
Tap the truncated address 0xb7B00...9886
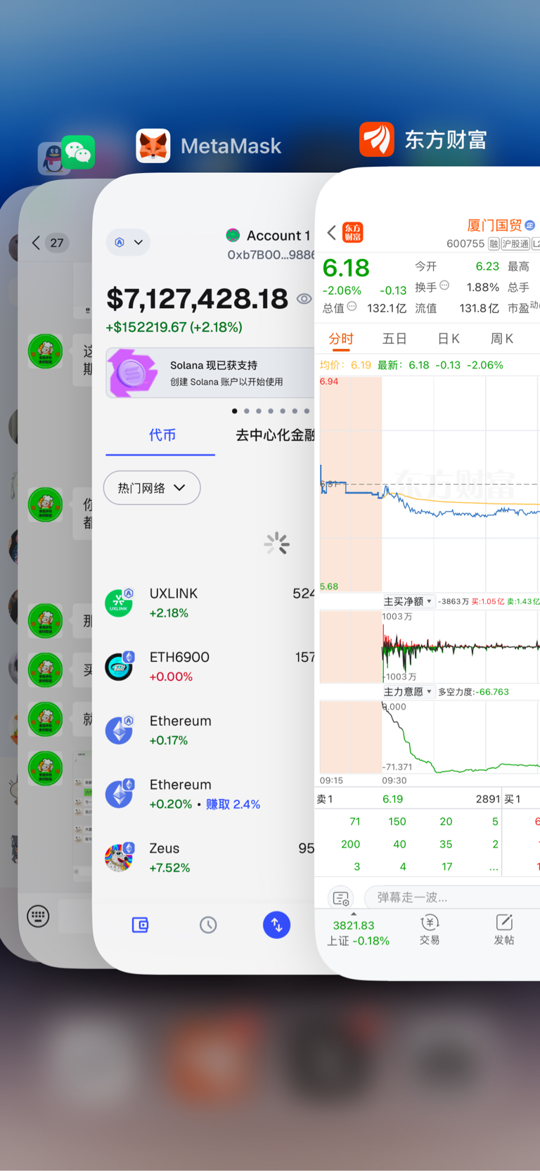(x=271, y=255)
